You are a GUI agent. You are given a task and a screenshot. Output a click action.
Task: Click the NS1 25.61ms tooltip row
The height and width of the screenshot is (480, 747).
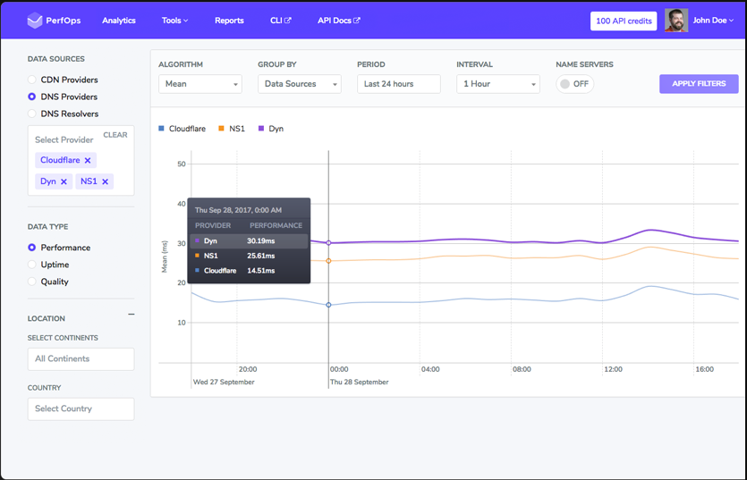pyautogui.click(x=249, y=256)
